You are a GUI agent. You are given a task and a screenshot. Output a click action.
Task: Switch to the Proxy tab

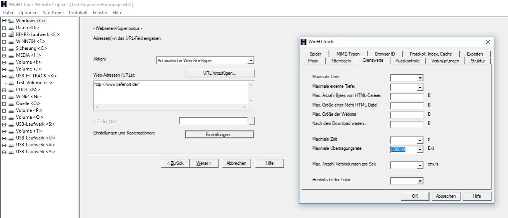point(313,61)
